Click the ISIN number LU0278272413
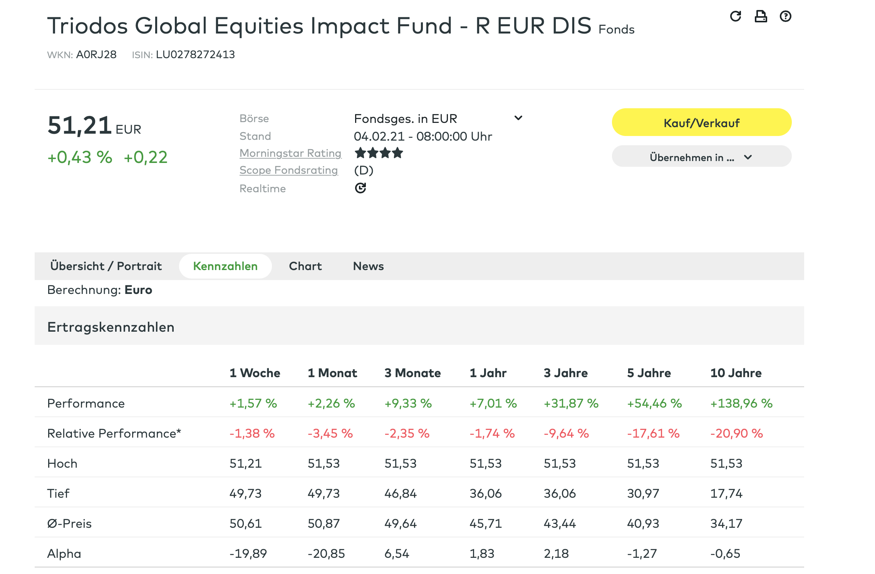The width and height of the screenshot is (875, 574). [x=195, y=55]
